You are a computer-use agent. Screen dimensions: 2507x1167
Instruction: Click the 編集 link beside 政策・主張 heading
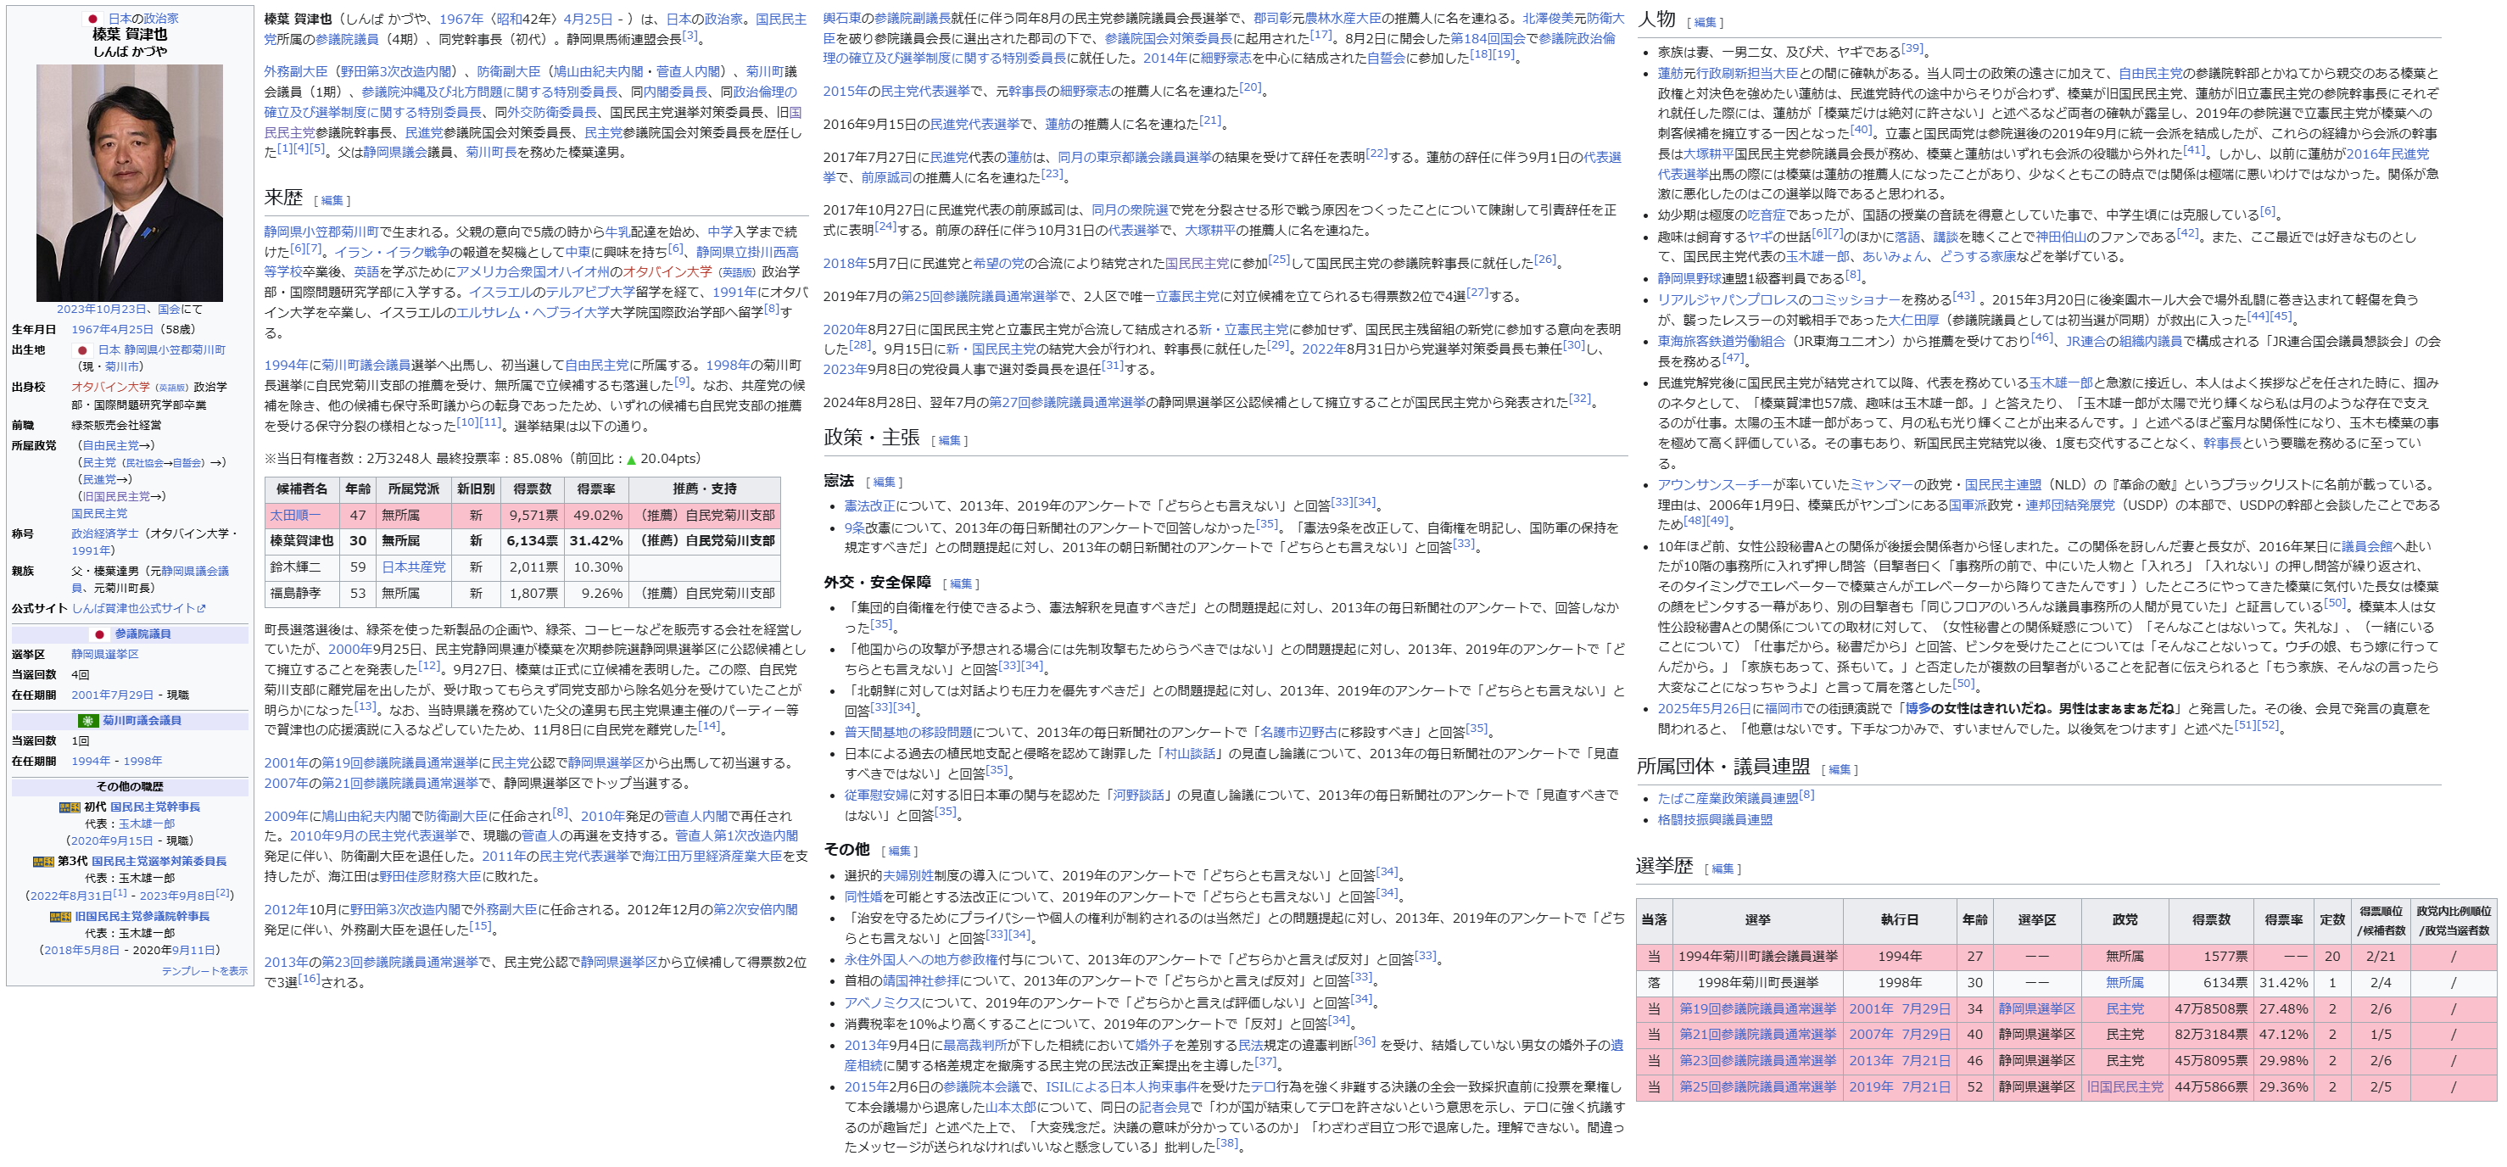(x=949, y=441)
